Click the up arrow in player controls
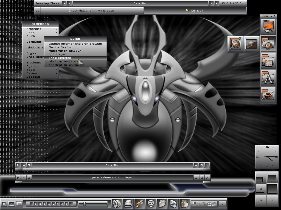 (66, 204)
